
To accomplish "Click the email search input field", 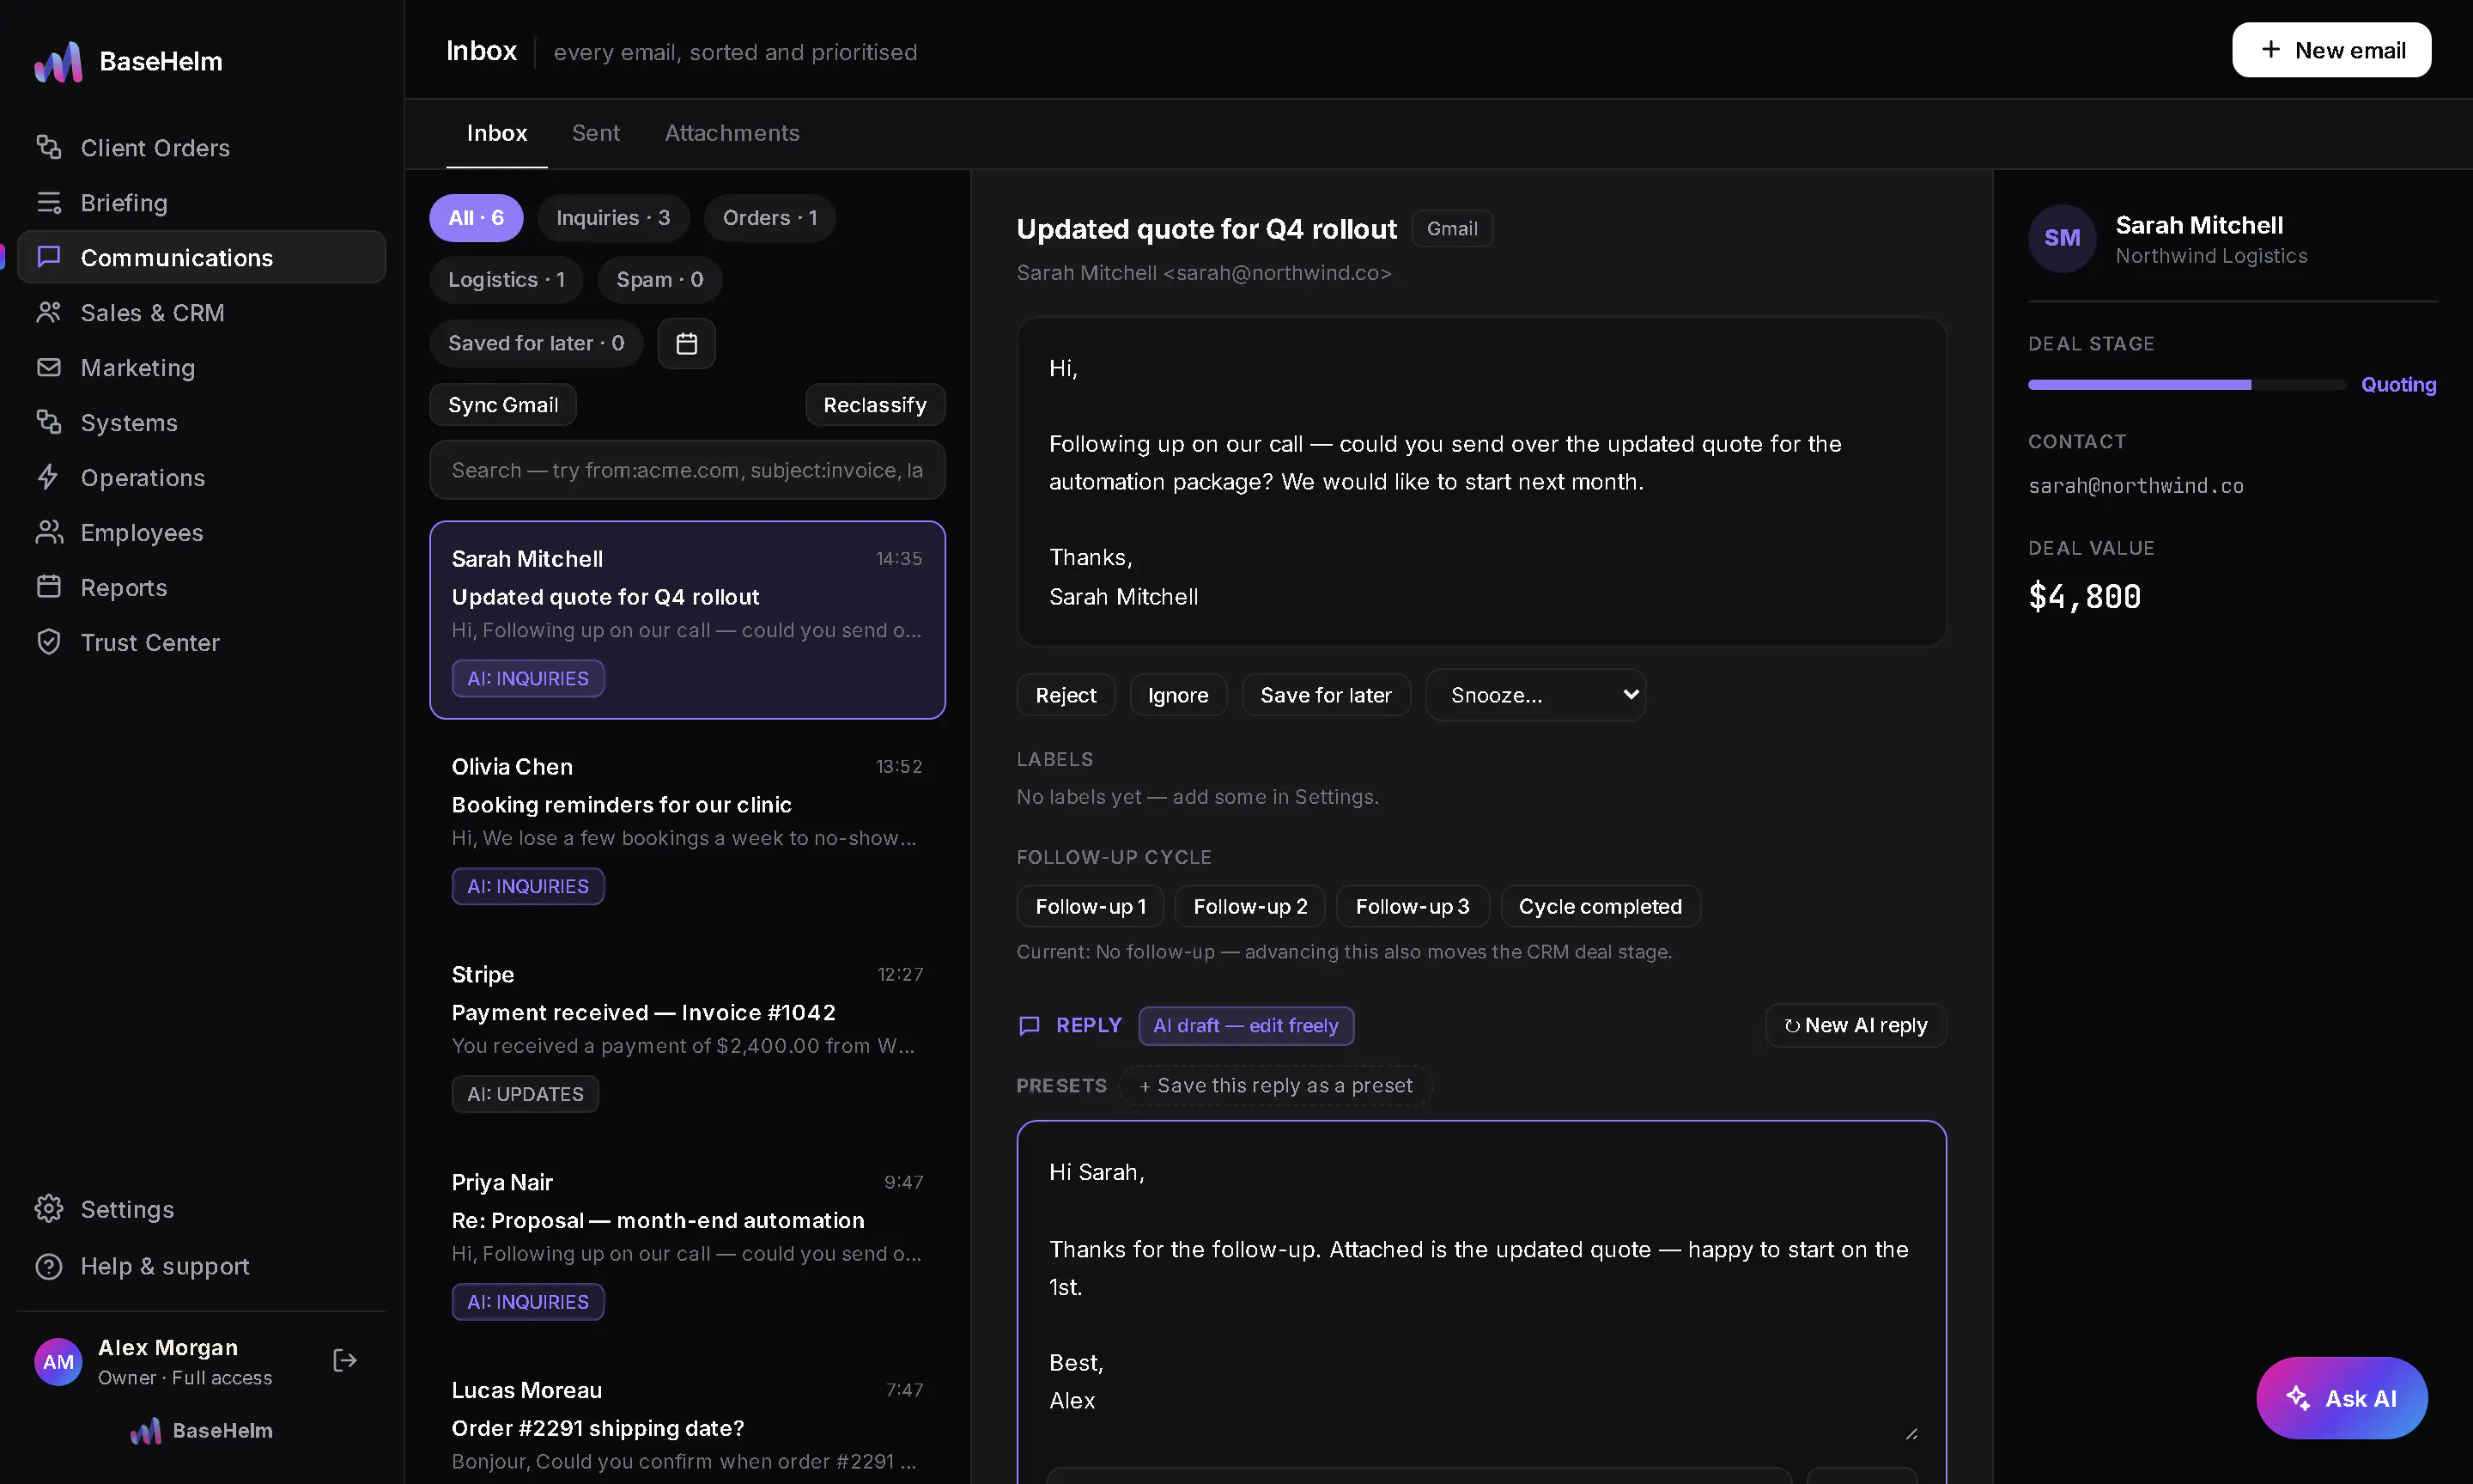I will coord(688,470).
